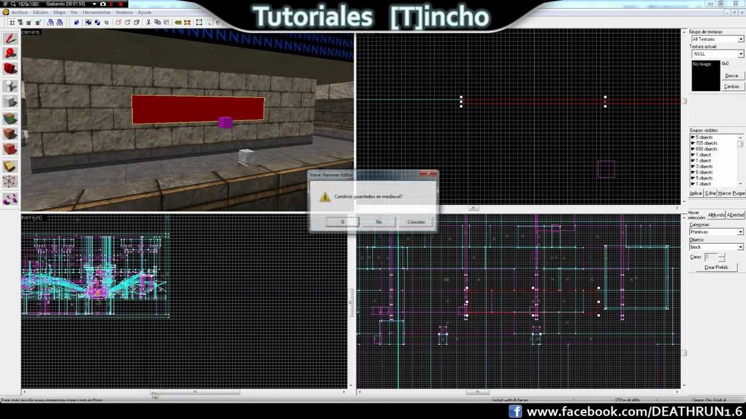
Task: Select the Block creation tool
Action: [10, 102]
